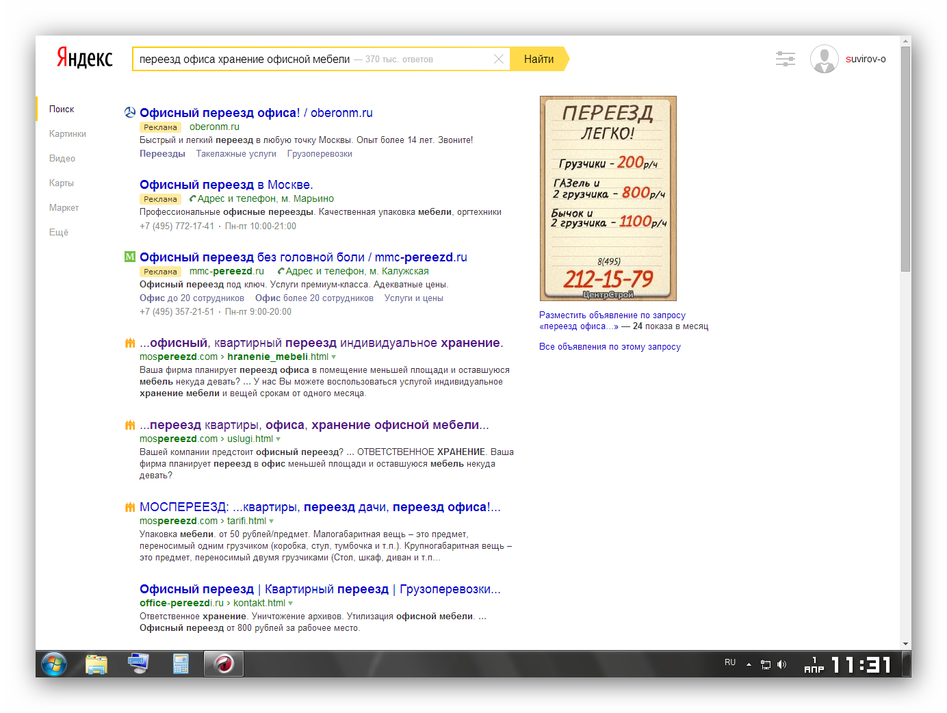The image size is (947, 713).
Task: Click the page vertical scrollbar thumb
Action: (906, 159)
